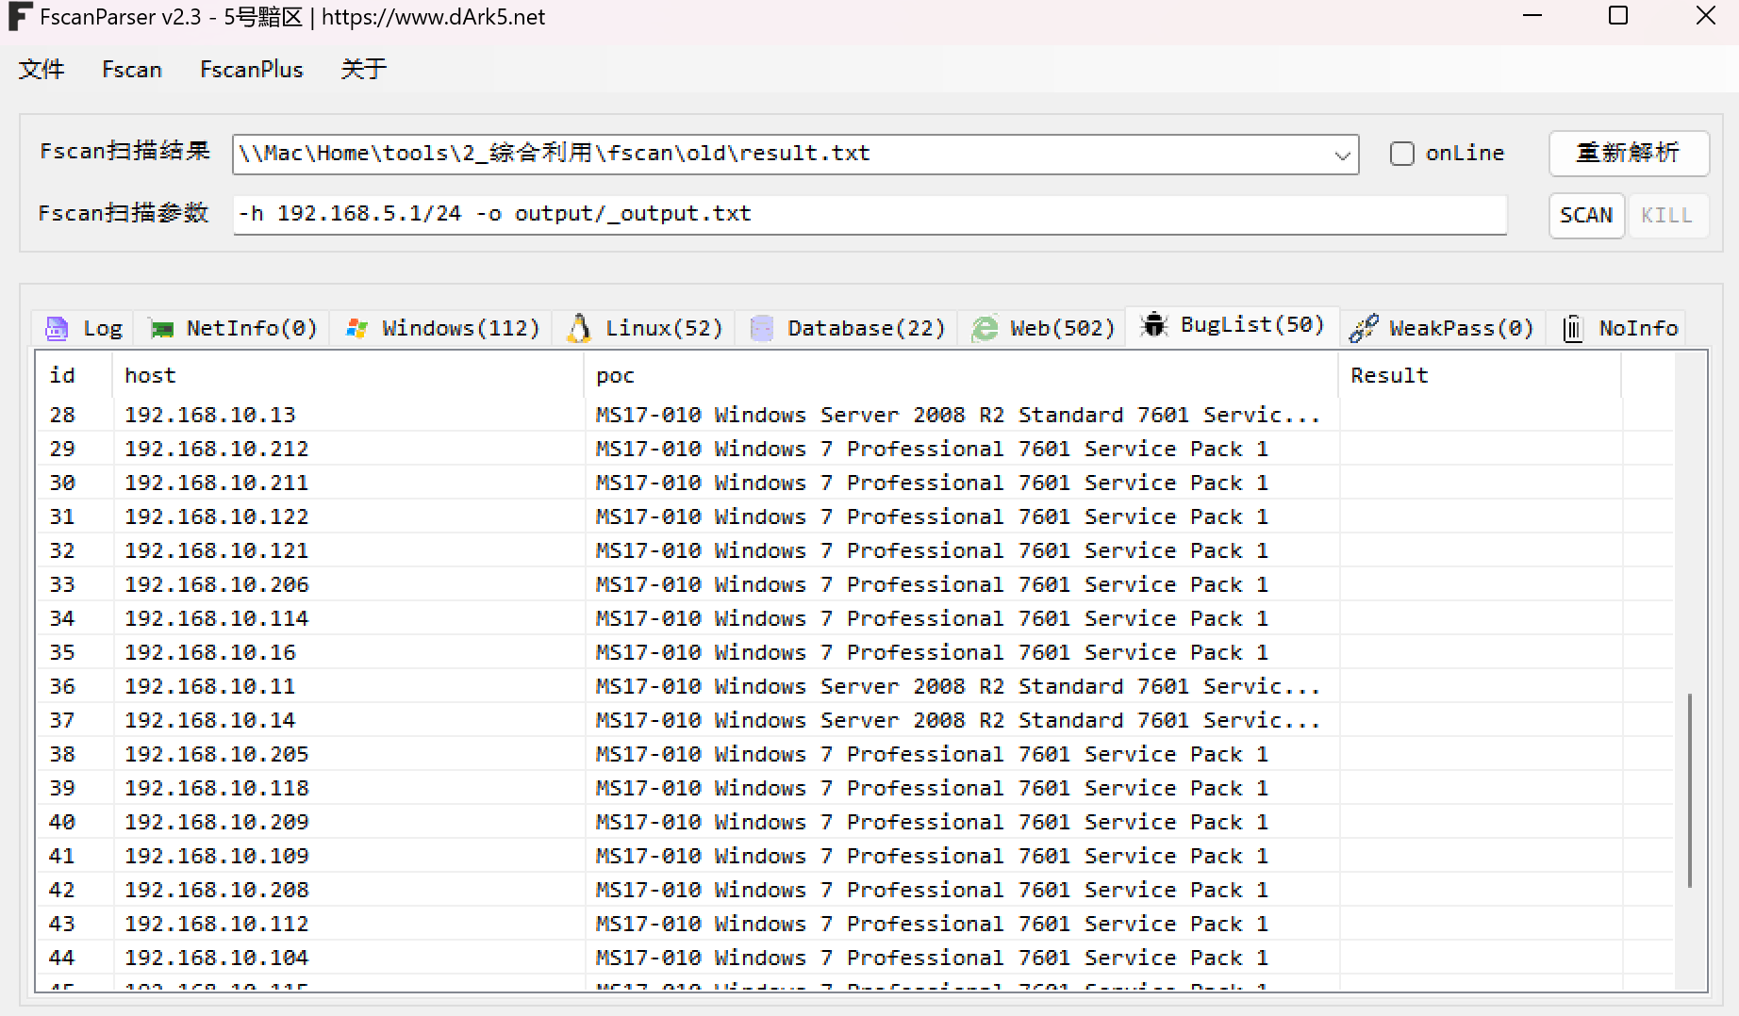Open the FscanPlus menu
The image size is (1739, 1016).
252,70
